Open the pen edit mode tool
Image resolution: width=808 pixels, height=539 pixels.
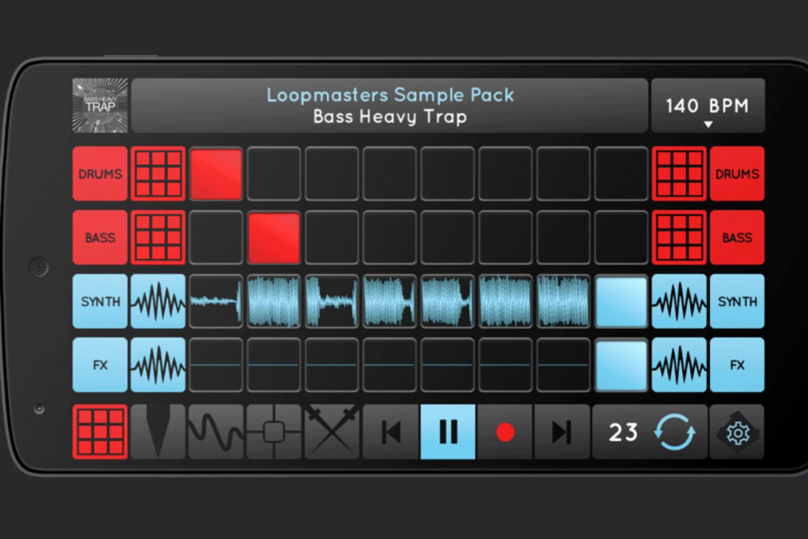click(x=158, y=433)
